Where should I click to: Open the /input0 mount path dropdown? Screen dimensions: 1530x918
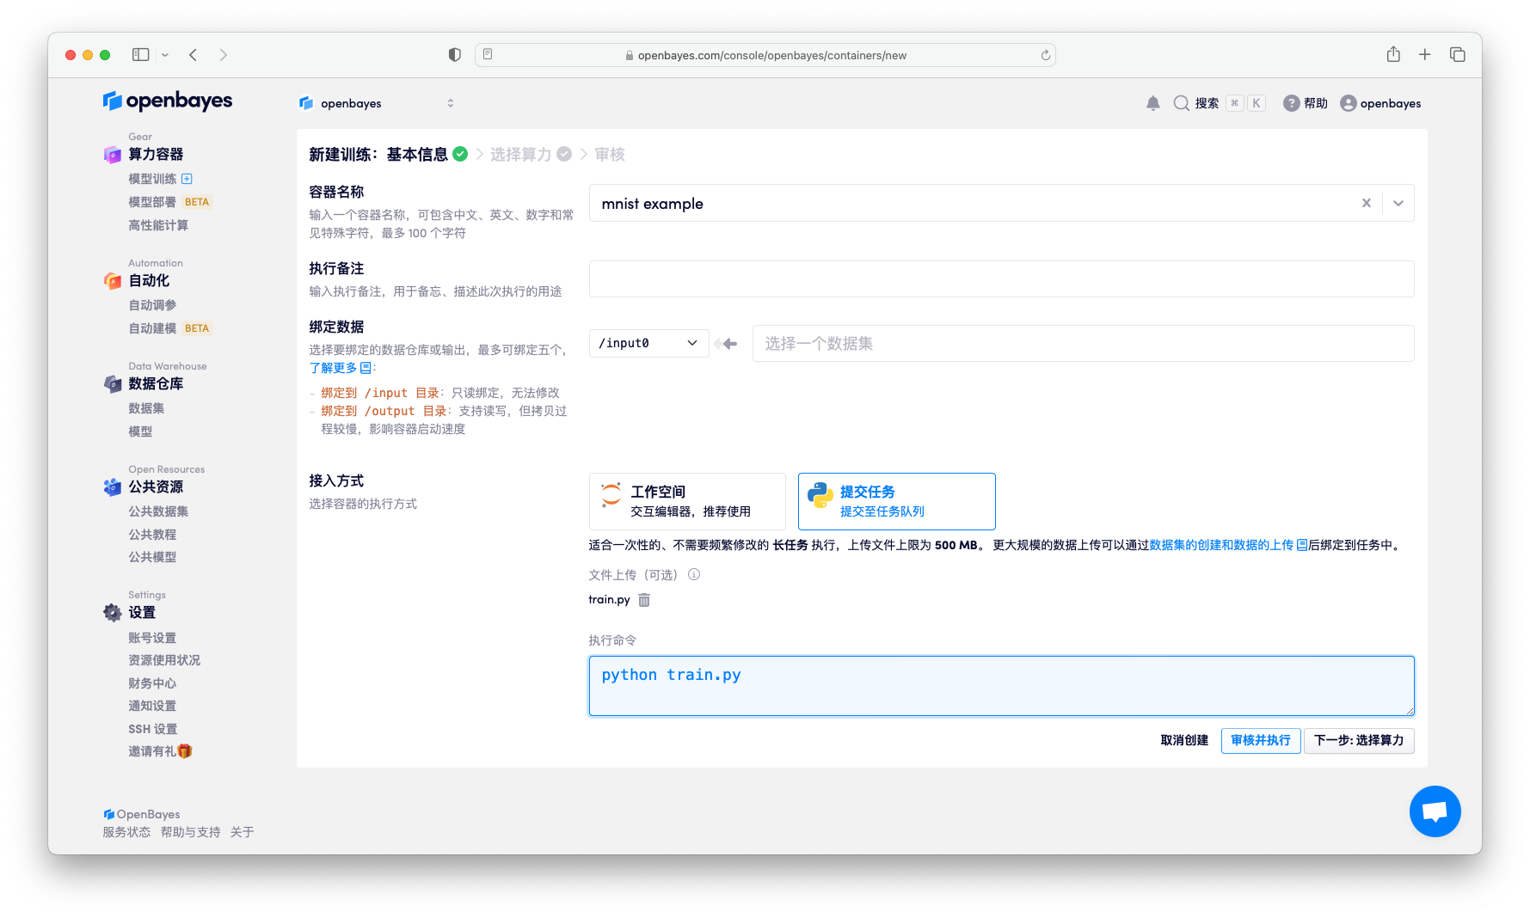(648, 343)
